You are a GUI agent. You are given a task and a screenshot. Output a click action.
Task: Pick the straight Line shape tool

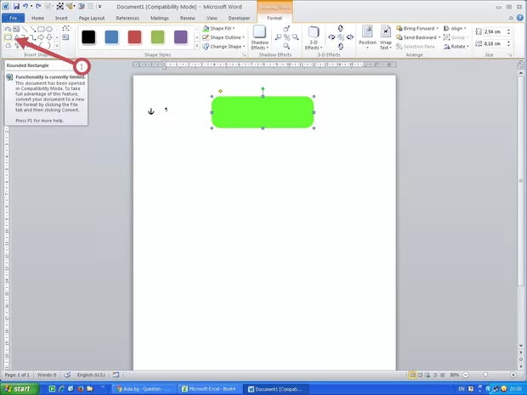coord(25,29)
